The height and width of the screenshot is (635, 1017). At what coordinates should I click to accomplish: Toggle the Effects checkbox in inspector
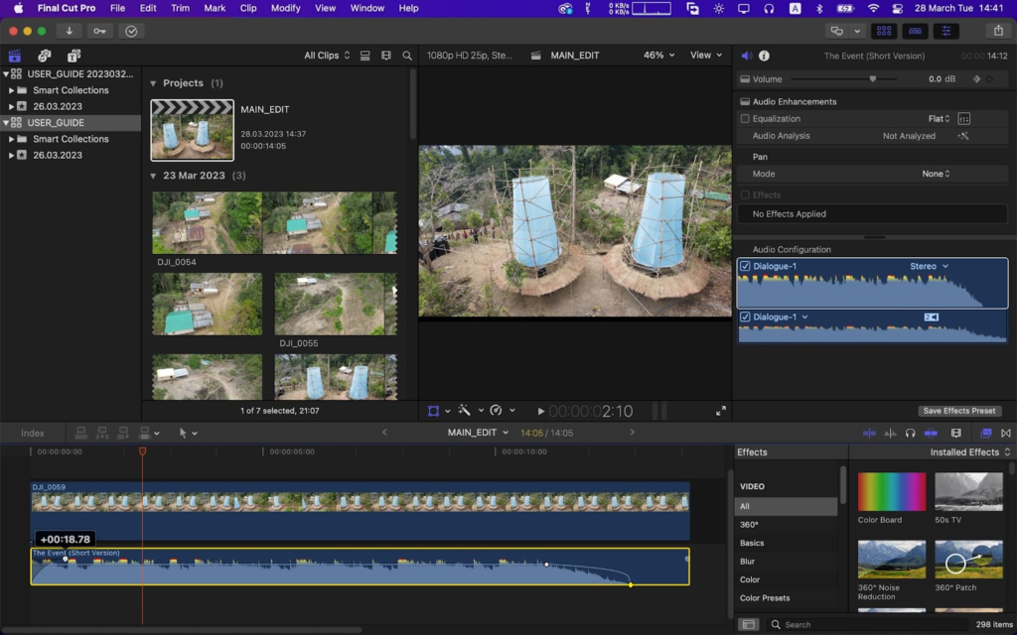pos(745,195)
